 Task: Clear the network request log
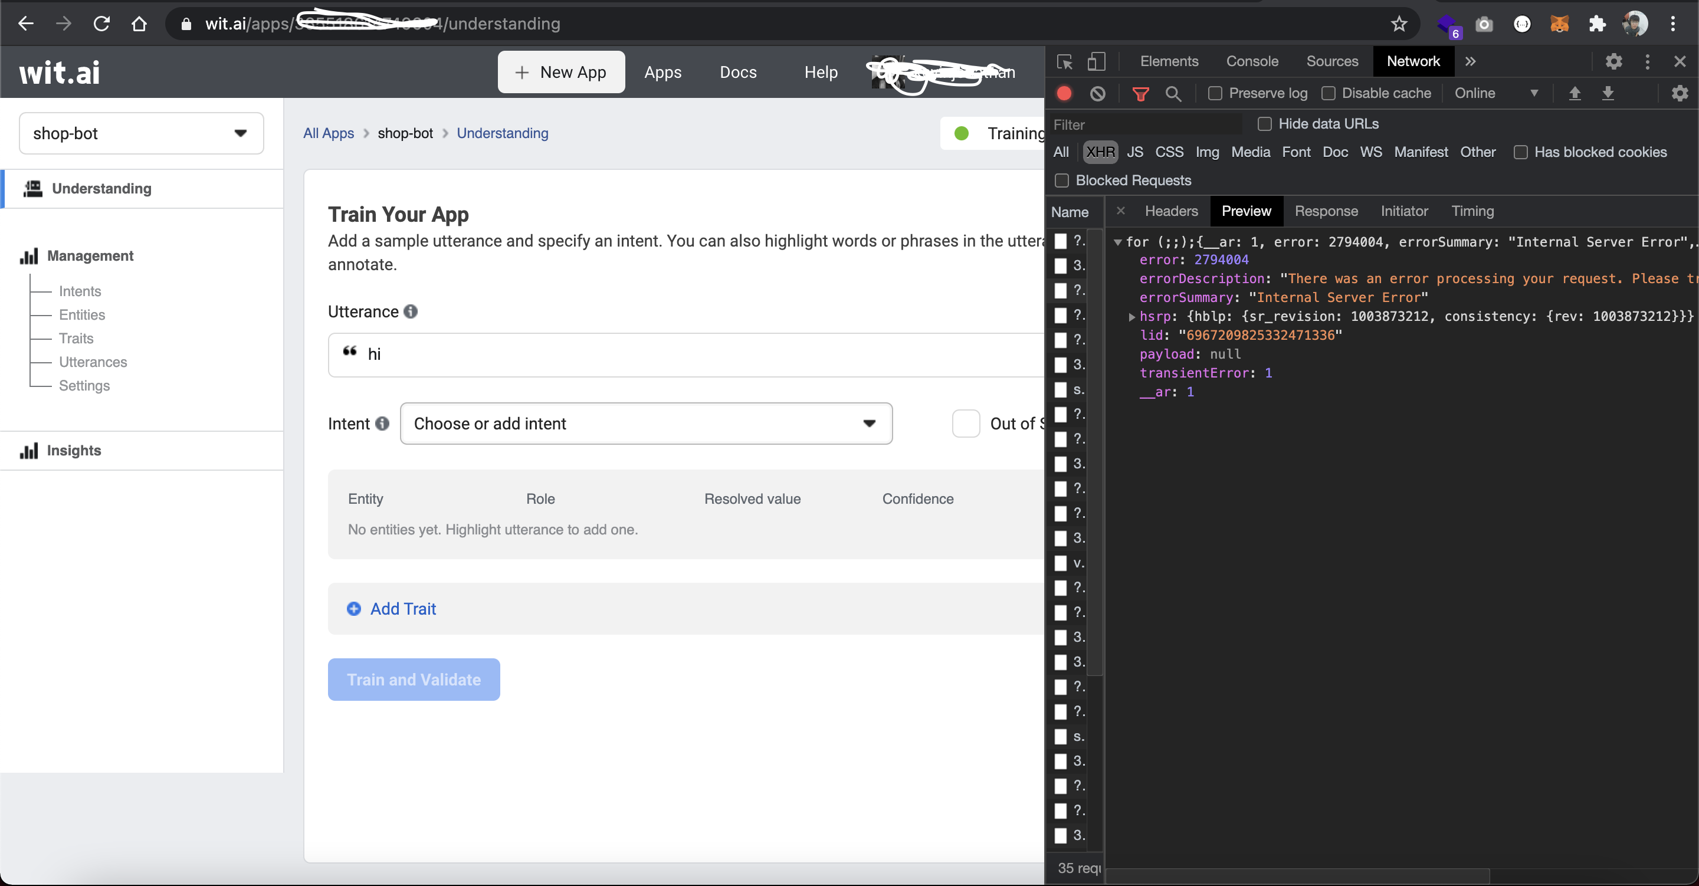1097,93
